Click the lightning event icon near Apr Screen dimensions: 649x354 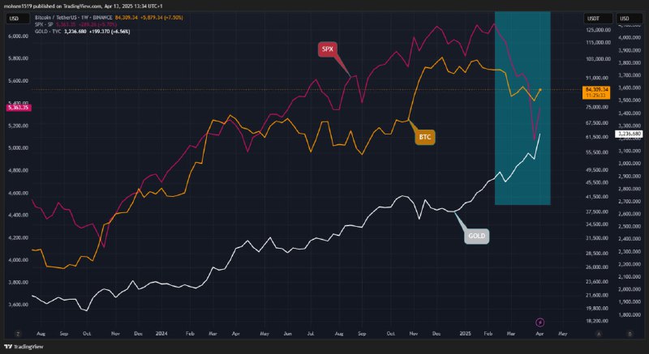tap(539, 322)
